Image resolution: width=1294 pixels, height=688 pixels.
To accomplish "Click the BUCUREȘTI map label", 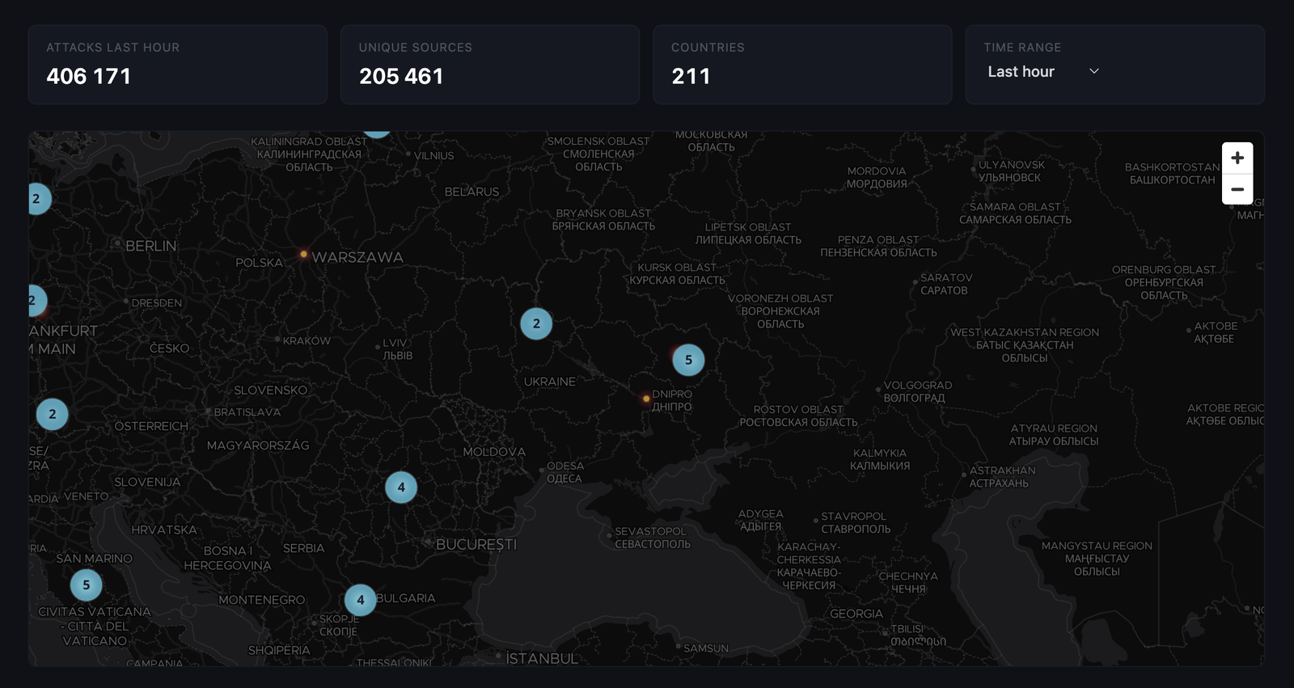I will coord(476,544).
